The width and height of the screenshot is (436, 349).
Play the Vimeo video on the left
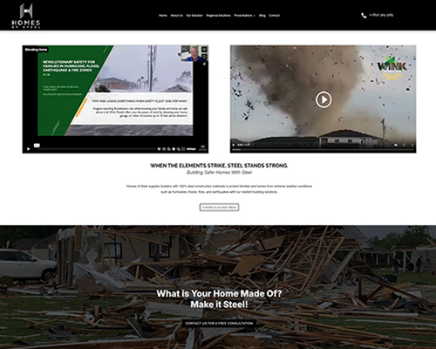pyautogui.click(x=28, y=149)
